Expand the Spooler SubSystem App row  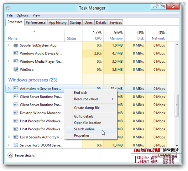9,45
